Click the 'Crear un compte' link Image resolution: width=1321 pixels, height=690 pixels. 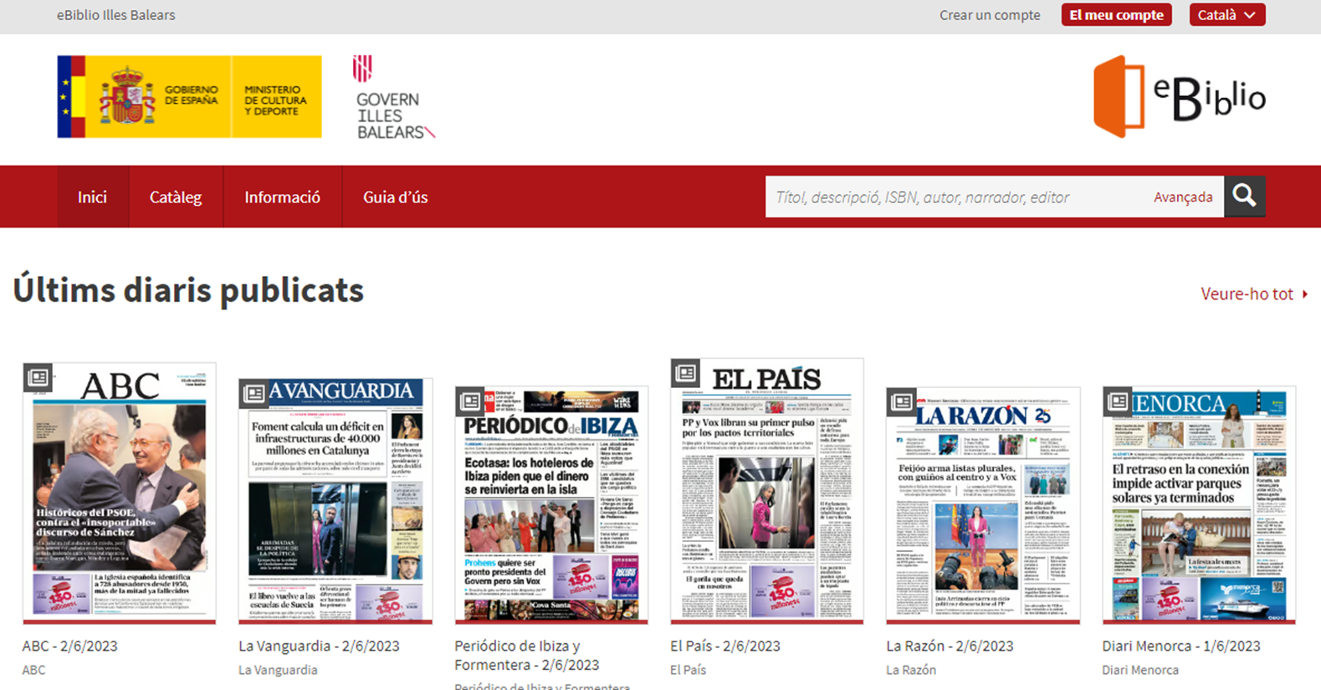pos(989,15)
